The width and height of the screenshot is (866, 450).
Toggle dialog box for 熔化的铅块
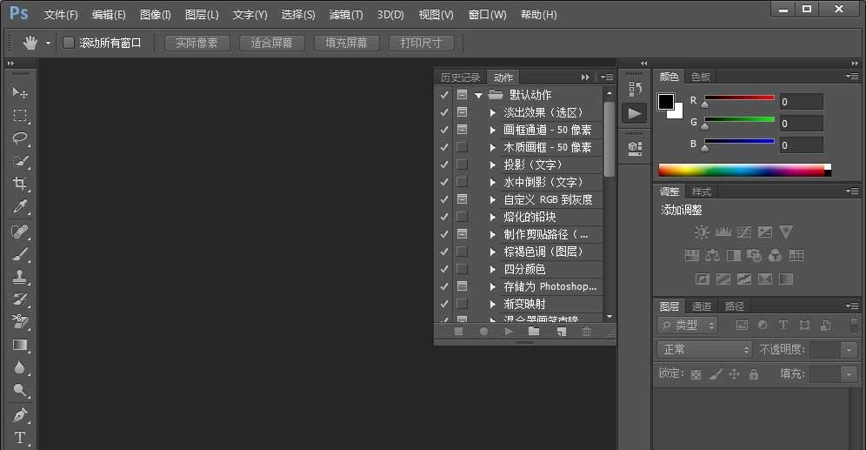tap(462, 217)
